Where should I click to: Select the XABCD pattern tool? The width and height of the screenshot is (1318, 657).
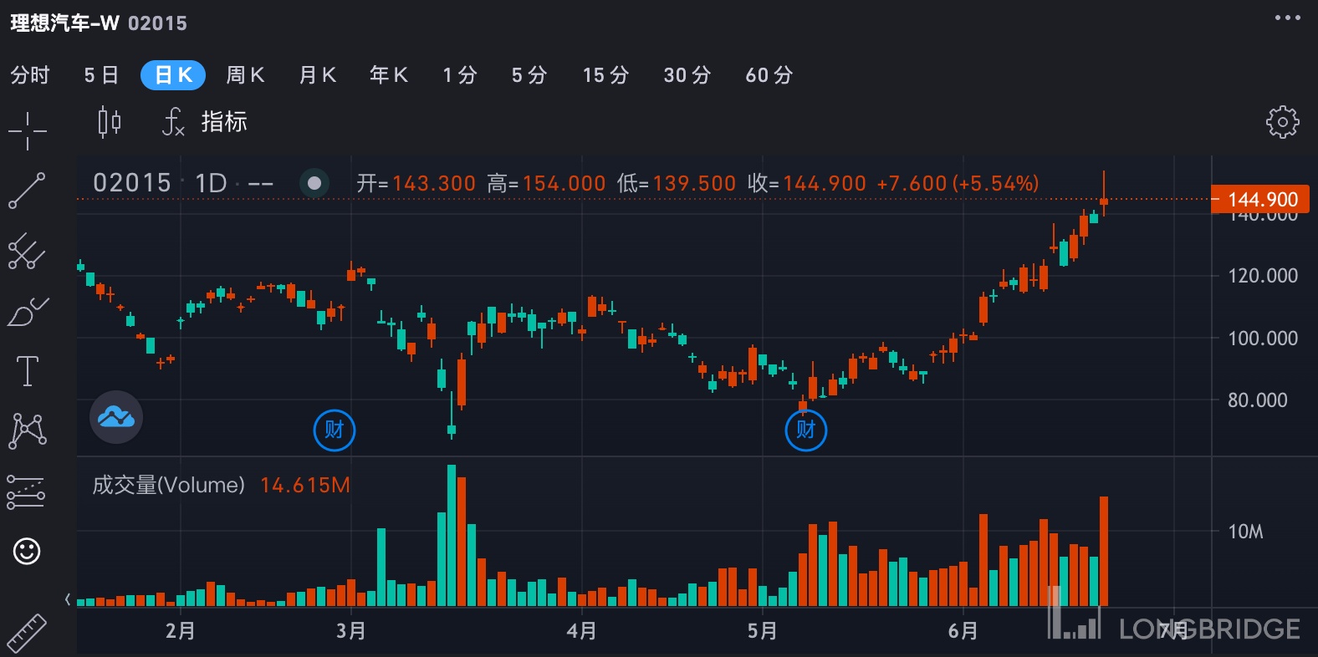pyautogui.click(x=28, y=430)
